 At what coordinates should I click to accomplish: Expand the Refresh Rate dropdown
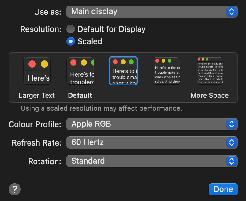[x=147, y=142]
